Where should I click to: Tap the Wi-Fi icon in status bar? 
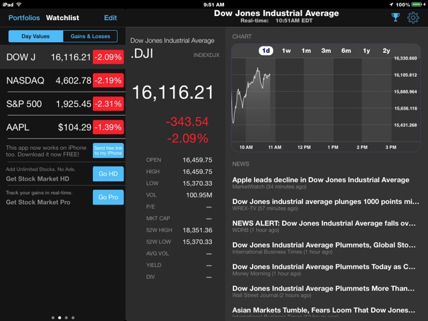[19, 5]
